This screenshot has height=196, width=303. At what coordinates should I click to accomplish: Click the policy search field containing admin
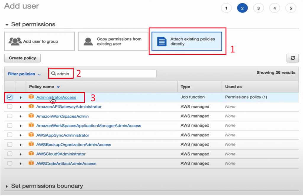pos(103,74)
